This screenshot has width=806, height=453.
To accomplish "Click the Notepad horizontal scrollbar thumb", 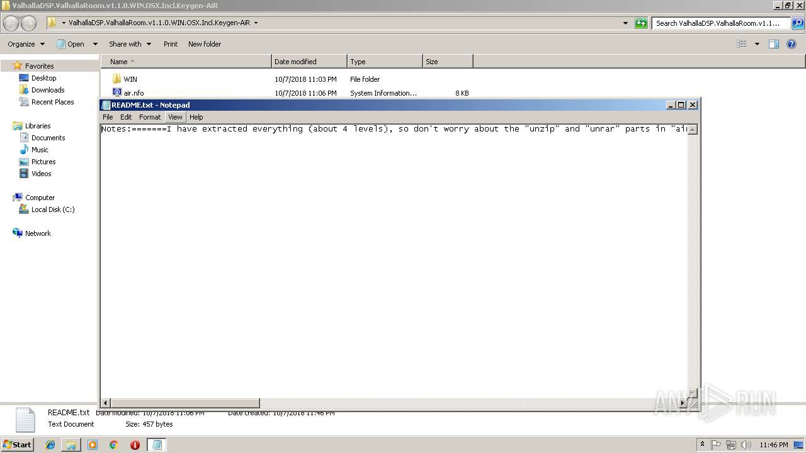I will point(185,403).
